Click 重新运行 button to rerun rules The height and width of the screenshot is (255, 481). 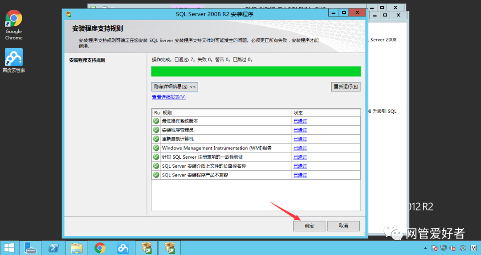[x=346, y=86]
